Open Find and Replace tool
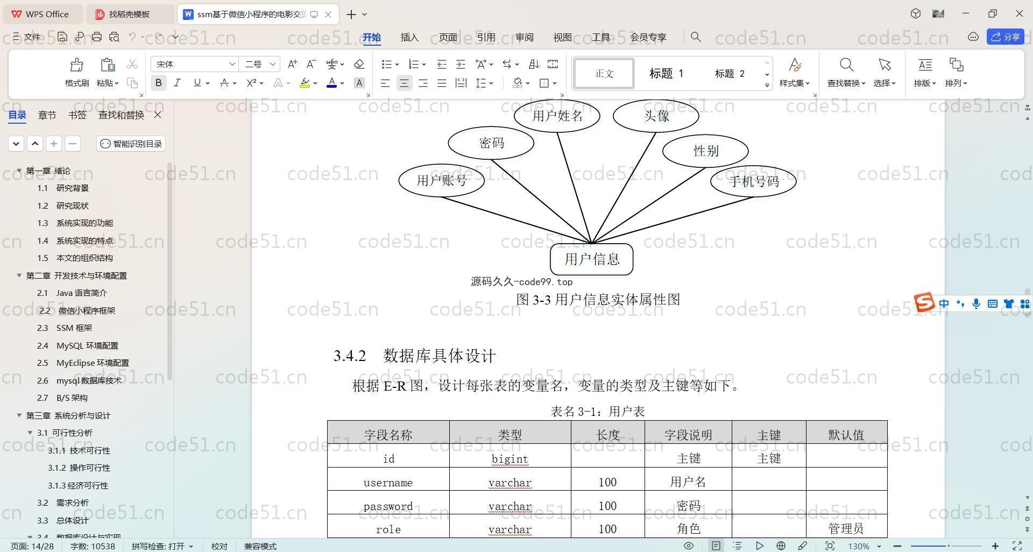This screenshot has width=1033, height=552. 846,73
